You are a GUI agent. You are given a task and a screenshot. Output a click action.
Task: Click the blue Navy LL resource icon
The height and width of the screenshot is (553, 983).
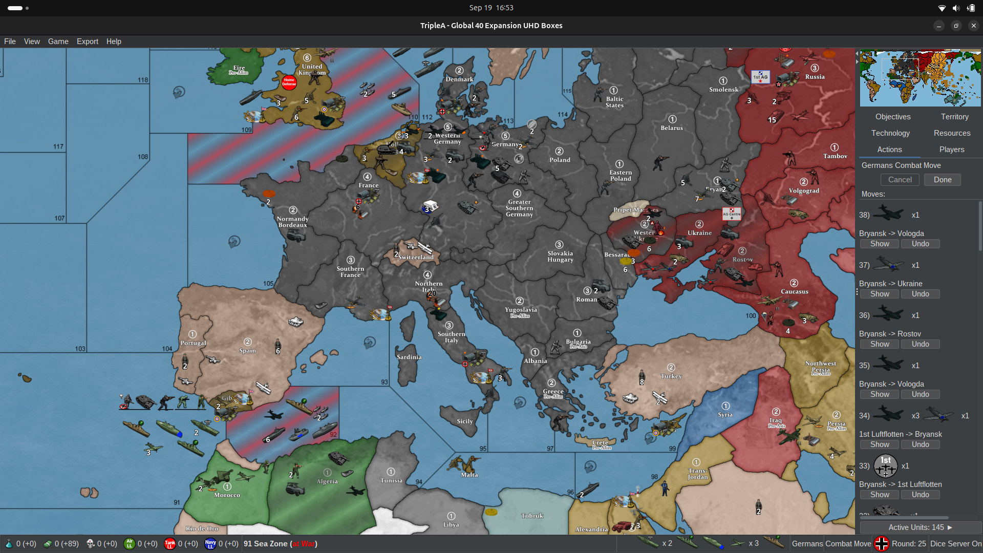pyautogui.click(x=210, y=543)
